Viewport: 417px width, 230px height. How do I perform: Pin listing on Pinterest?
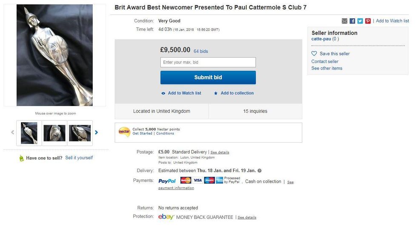tap(368, 21)
